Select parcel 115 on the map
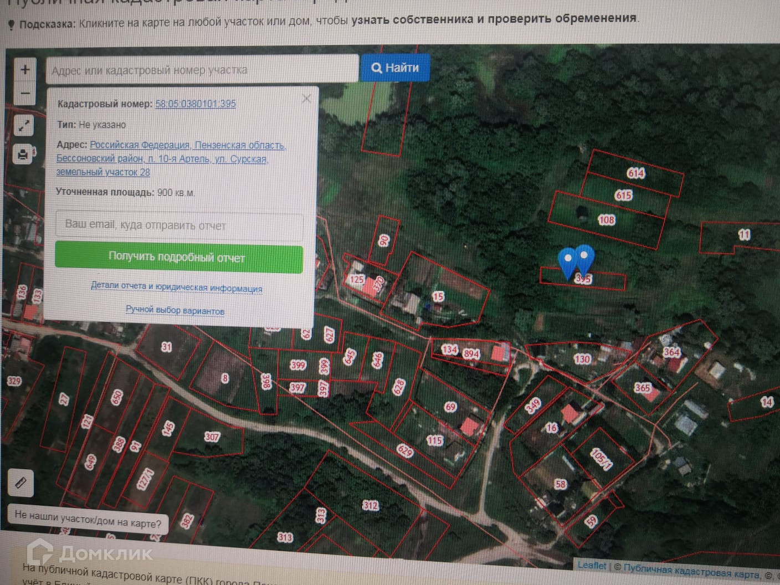Screen dimensions: 780x585 click(435, 441)
